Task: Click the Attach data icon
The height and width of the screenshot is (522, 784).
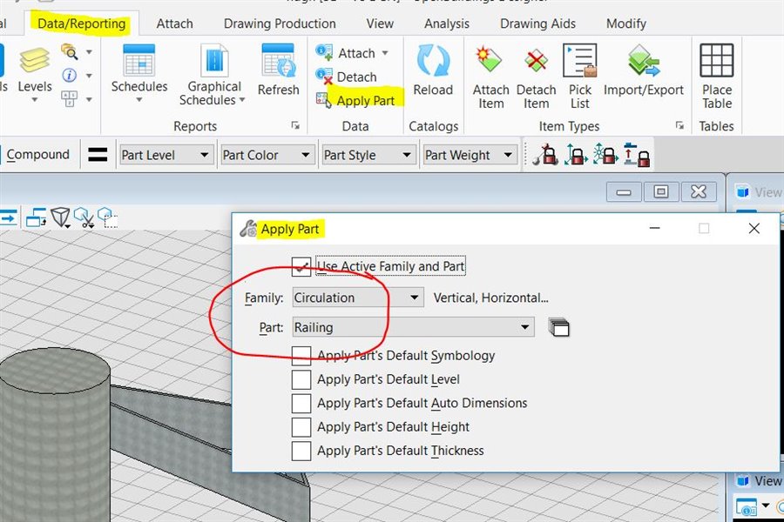Action: coord(324,52)
